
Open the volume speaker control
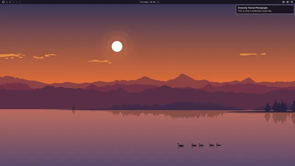(288, 2)
